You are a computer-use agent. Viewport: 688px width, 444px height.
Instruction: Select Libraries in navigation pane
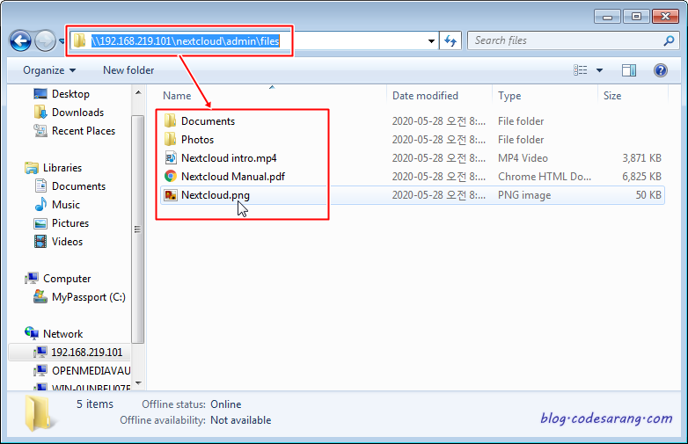click(62, 168)
